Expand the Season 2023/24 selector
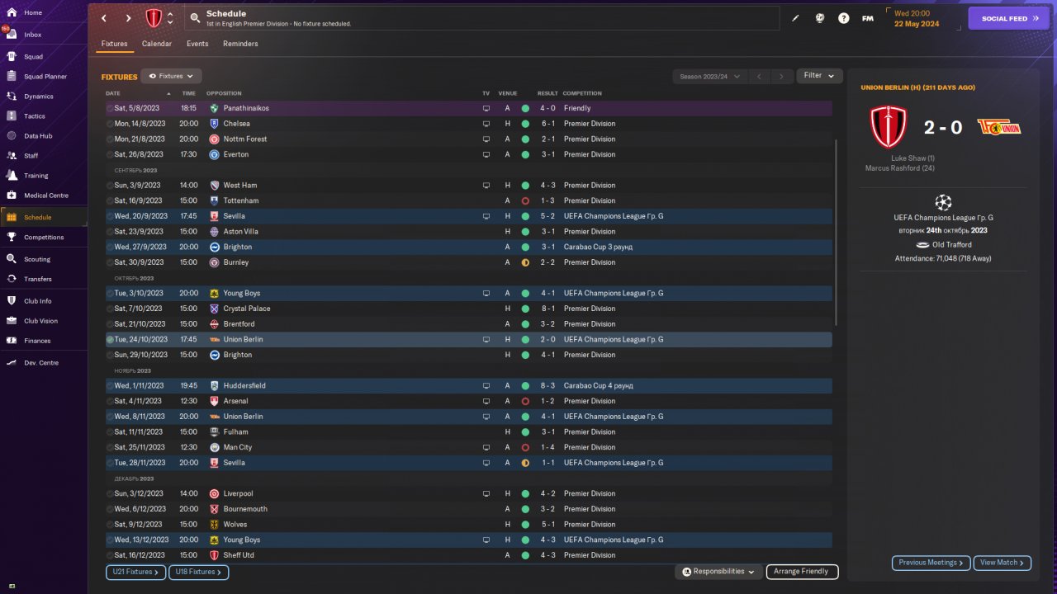 coord(709,77)
